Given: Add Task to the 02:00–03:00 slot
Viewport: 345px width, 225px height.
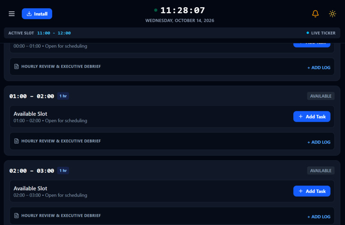Looking at the screenshot, I should (312, 191).
